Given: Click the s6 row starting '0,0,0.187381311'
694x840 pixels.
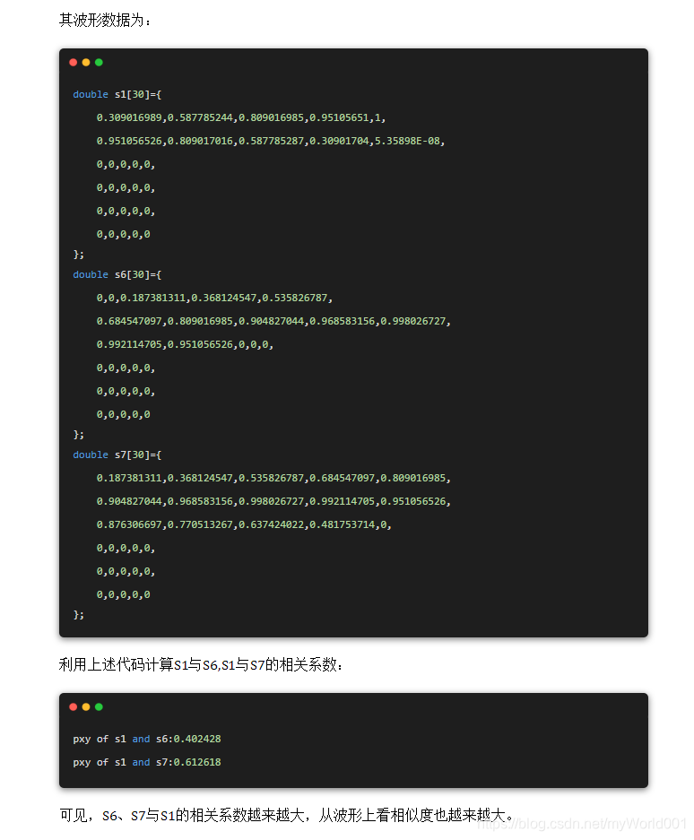Looking at the screenshot, I should click(x=214, y=298).
